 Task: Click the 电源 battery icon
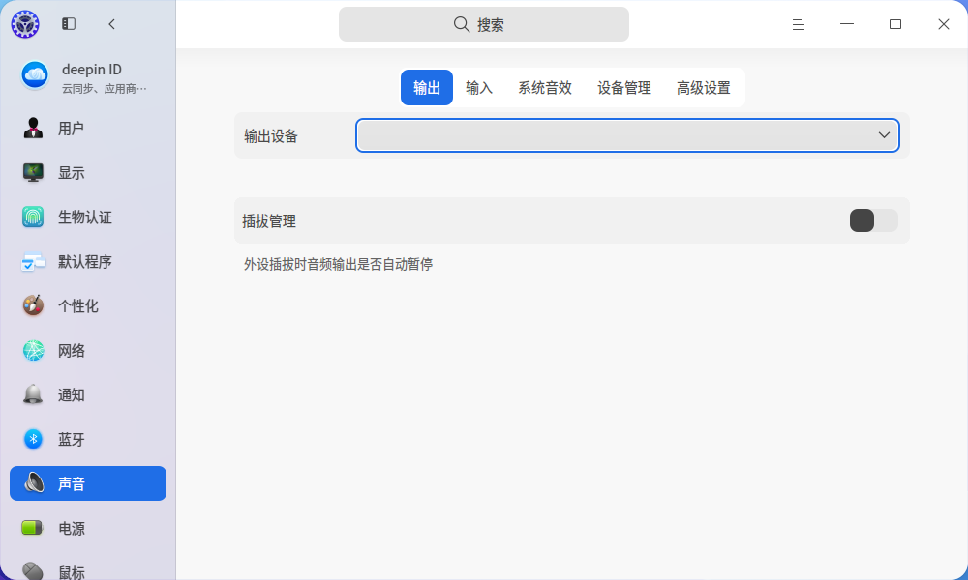click(x=33, y=528)
